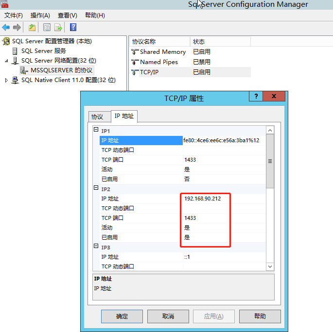Collapse SQL Server 网络配置(32 位) tree node
This screenshot has height=332, width=333.
pyautogui.click(x=6, y=61)
